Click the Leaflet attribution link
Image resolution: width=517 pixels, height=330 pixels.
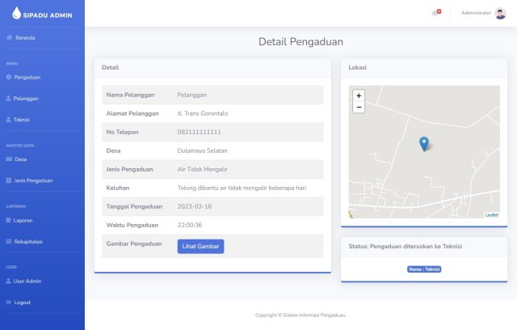pyautogui.click(x=491, y=214)
